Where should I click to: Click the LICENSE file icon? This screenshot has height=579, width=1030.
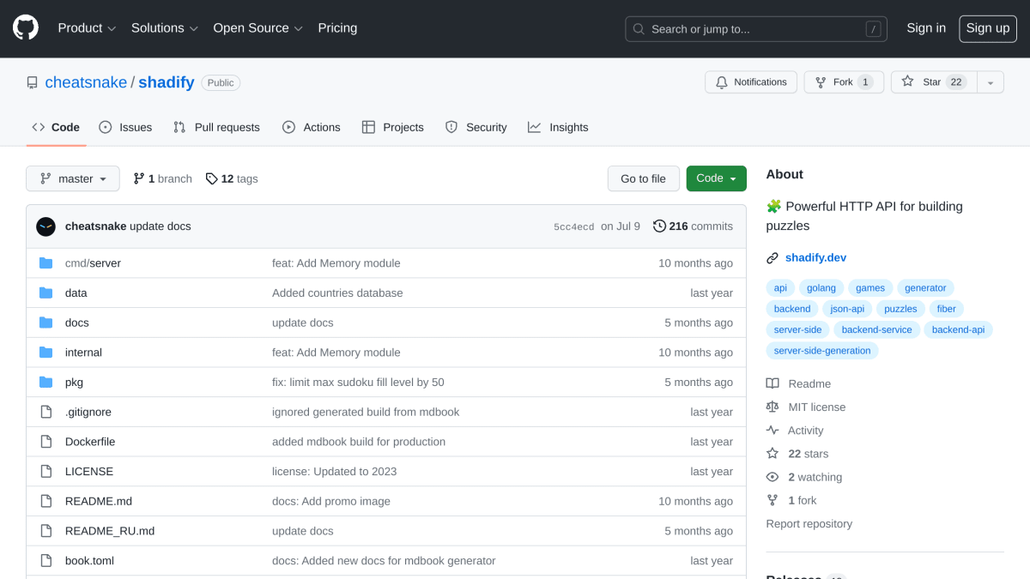[x=45, y=472]
